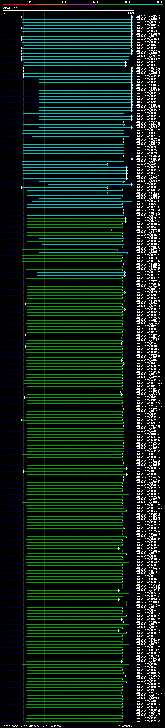Click the cyan alignment bar for UniRef100_Q9FWA3

(77, 17)
